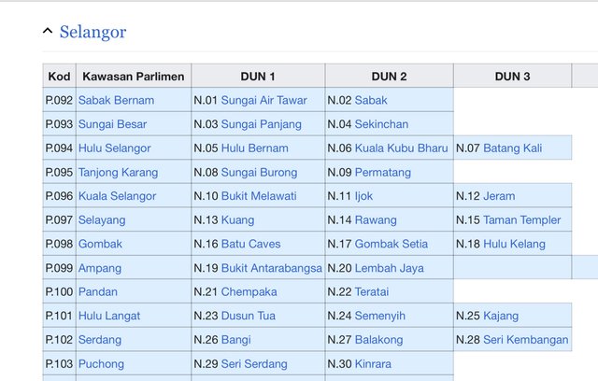Open the Lembah Jaya link

389,268
